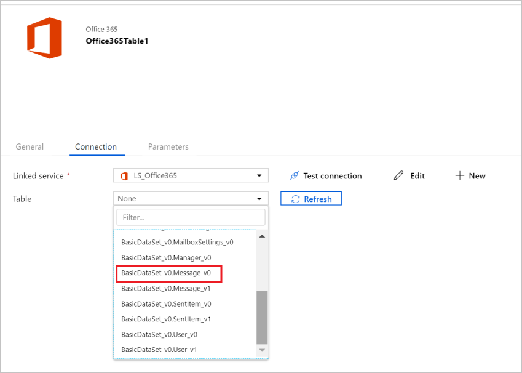Click New to add a linked service

click(x=471, y=175)
